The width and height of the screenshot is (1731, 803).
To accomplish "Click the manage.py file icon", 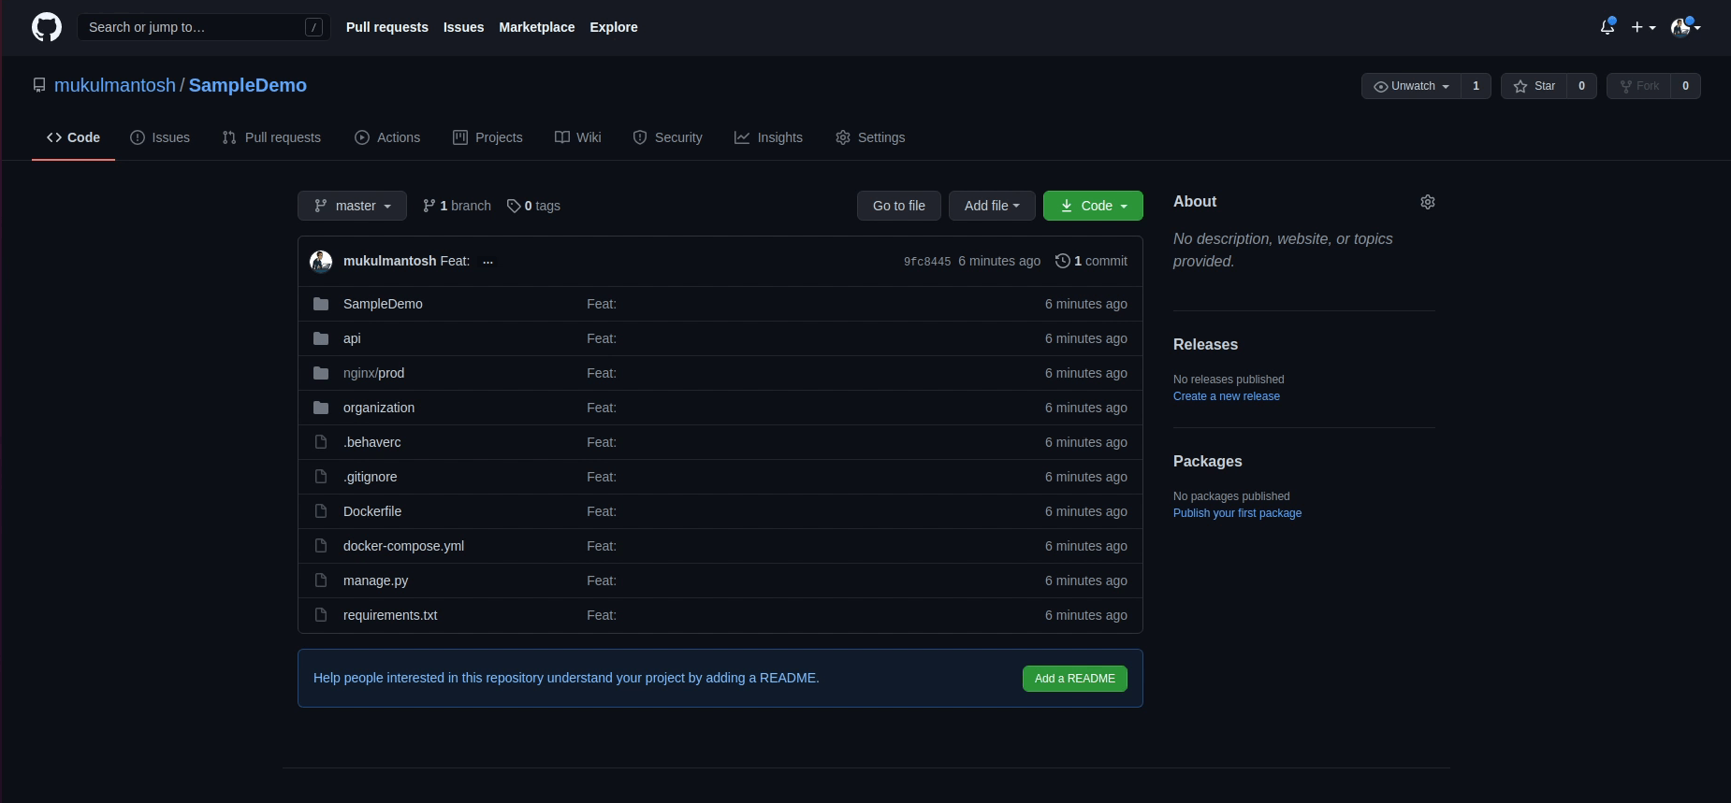I will (321, 581).
